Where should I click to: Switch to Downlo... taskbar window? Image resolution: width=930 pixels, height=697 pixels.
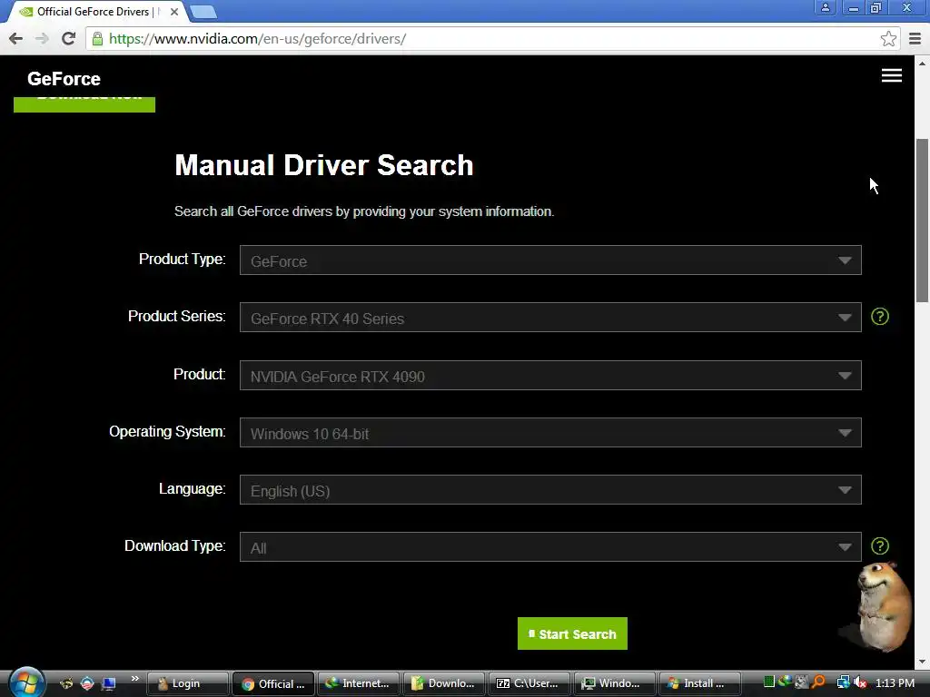(443, 683)
